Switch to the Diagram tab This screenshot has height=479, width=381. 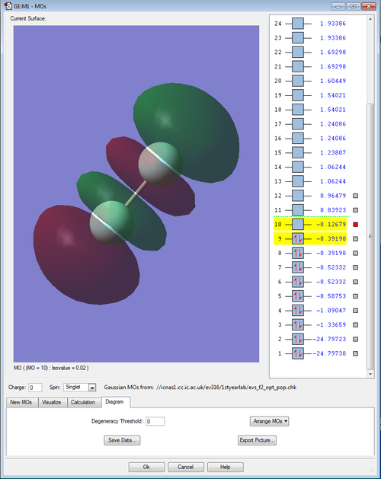point(114,402)
